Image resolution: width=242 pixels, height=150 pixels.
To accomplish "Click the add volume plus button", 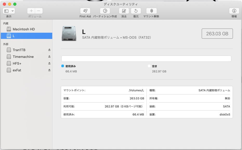I will coord(31,11).
